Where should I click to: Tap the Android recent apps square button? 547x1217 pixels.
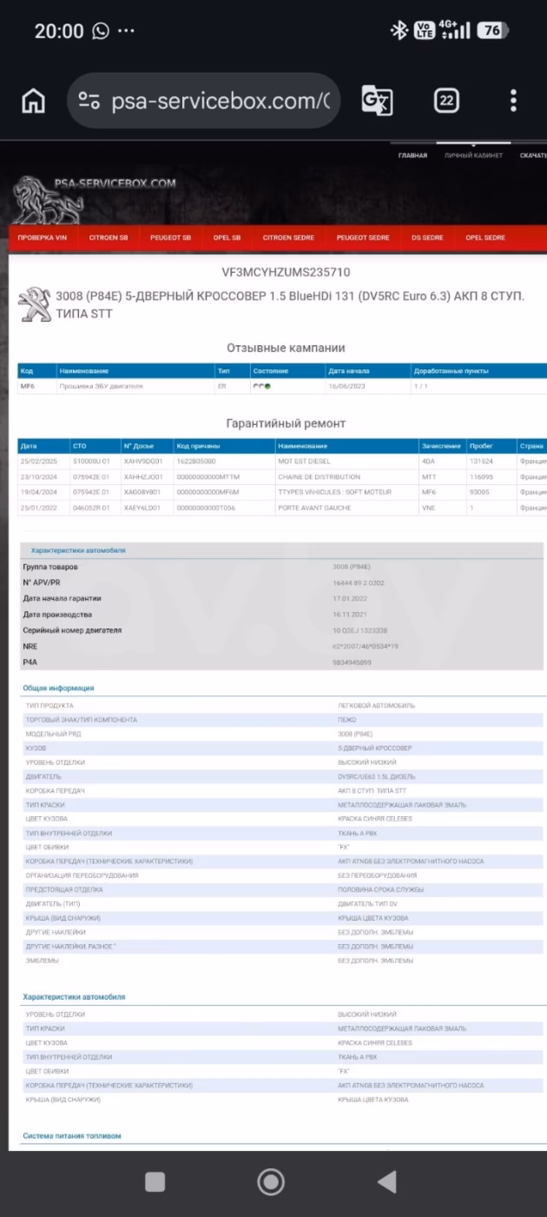[155, 1181]
